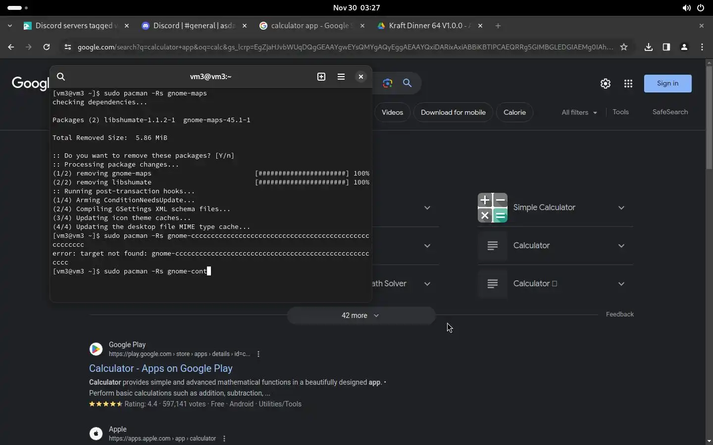
Task: Open a new browser tab
Action: [x=498, y=26]
